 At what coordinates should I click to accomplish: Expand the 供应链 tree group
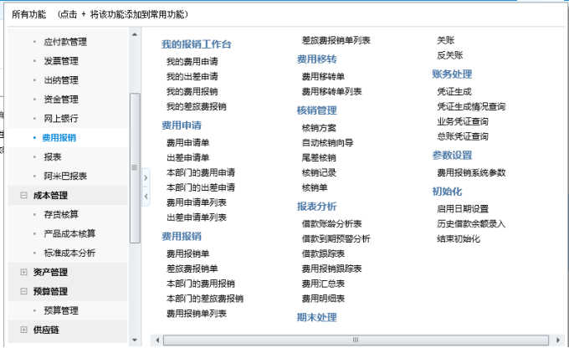coord(23,330)
